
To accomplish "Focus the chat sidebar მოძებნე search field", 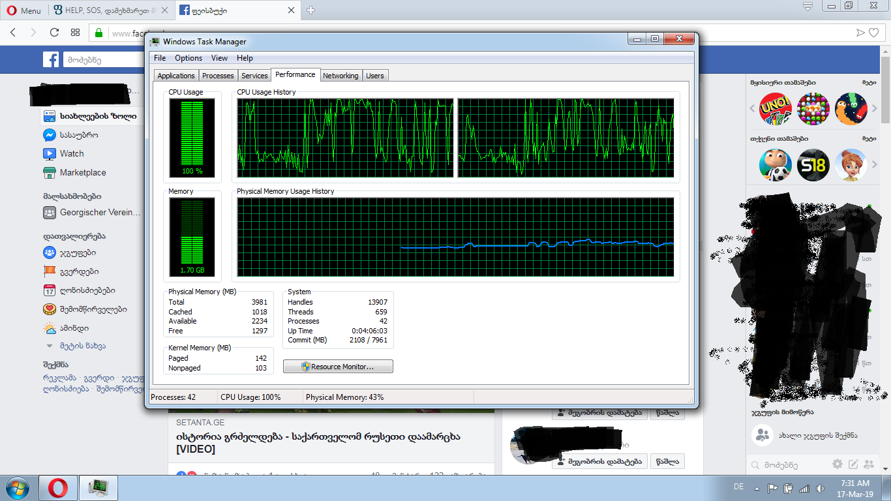I will coord(789,465).
